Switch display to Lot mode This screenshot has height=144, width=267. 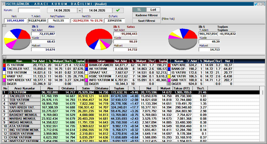[x=153, y=10]
